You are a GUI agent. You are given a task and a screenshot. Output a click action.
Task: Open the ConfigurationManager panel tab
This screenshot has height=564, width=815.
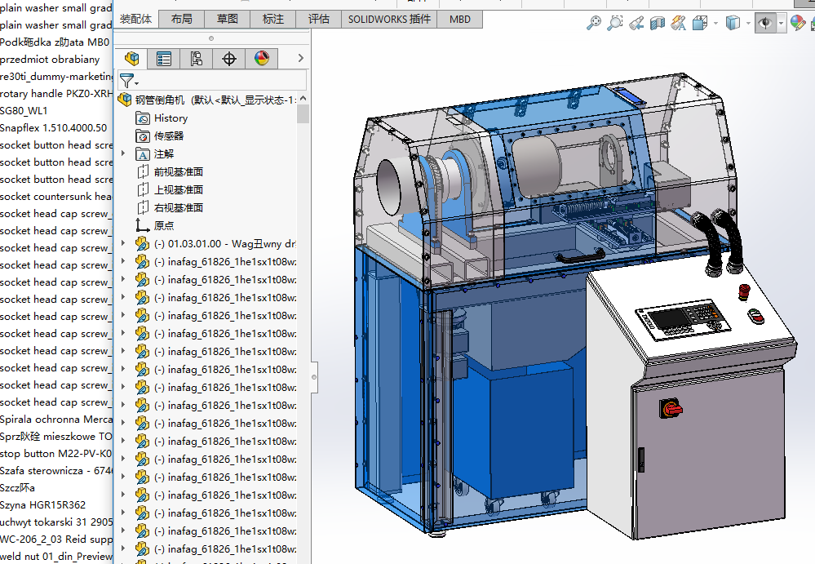[x=197, y=59]
